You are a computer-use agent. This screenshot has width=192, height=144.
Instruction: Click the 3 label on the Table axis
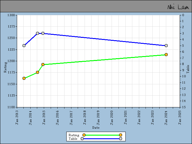click(183, 33)
